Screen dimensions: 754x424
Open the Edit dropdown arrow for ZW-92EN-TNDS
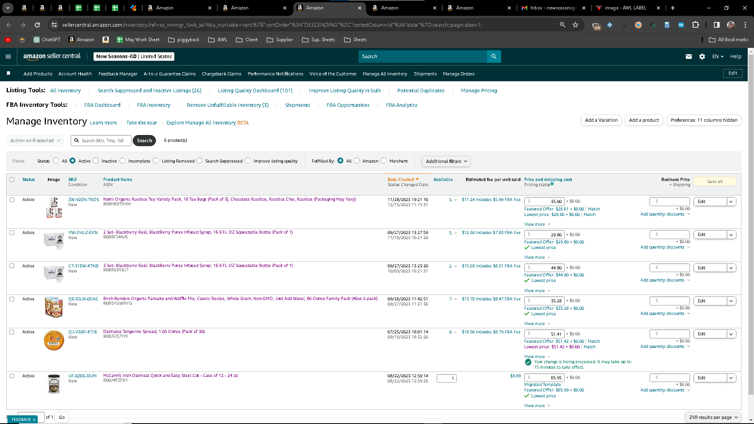click(x=731, y=202)
